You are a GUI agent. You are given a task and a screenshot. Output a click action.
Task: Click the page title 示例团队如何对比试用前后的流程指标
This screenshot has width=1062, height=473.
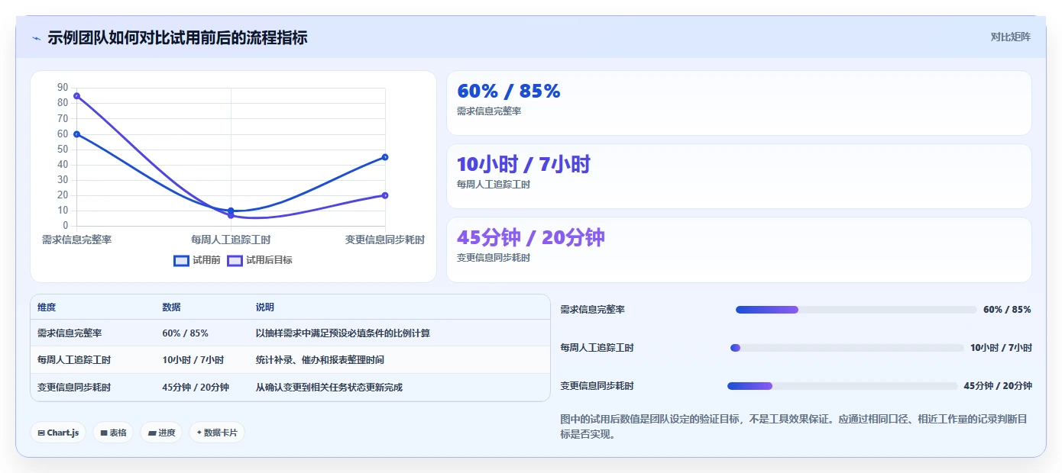click(x=177, y=38)
